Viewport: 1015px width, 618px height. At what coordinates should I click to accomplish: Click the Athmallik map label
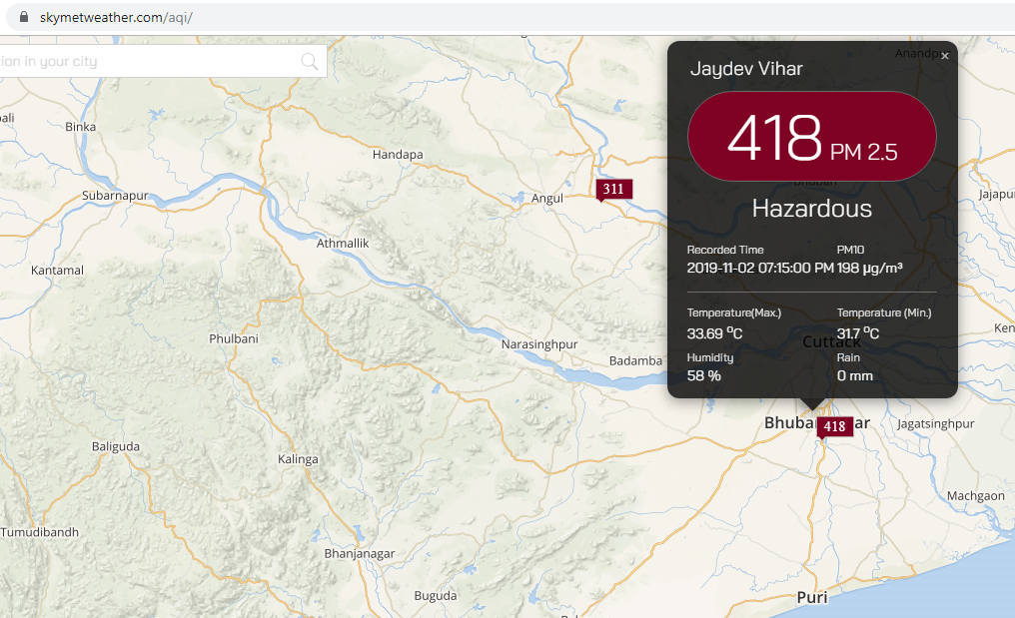point(343,244)
